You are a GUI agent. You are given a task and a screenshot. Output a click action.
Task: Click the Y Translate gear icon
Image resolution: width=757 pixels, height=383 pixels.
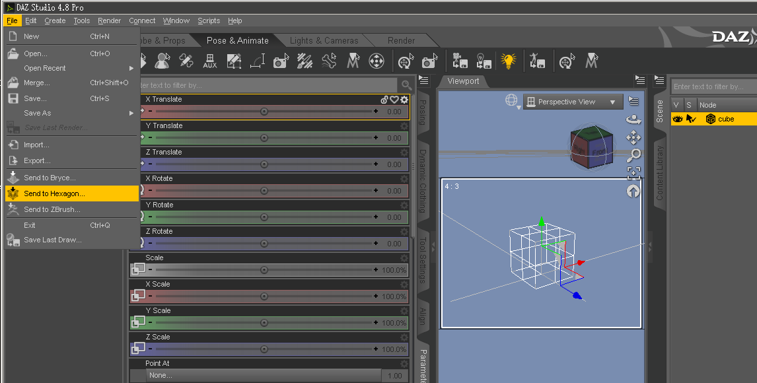tap(404, 126)
